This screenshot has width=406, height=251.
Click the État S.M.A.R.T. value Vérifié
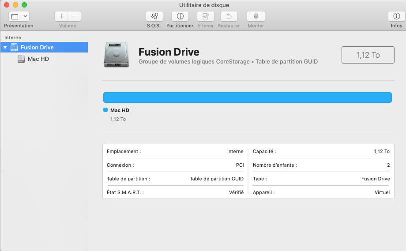[x=236, y=192]
